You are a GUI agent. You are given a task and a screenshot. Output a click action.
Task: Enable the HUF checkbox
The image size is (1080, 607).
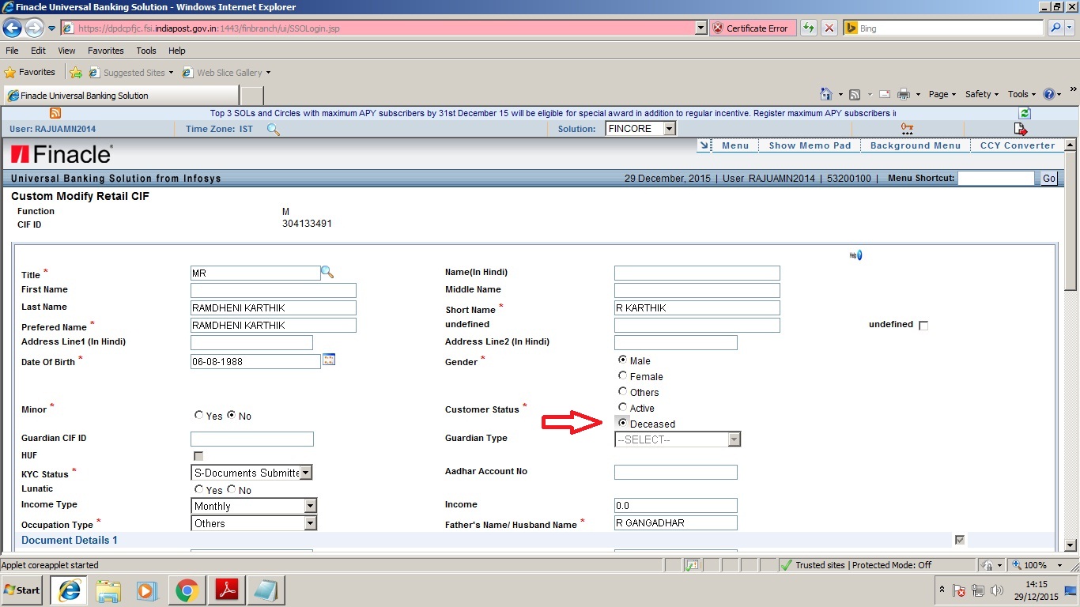click(x=198, y=456)
